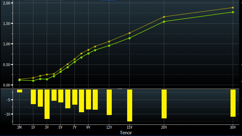Click the -5 value on lower axis

[x=8, y=100]
